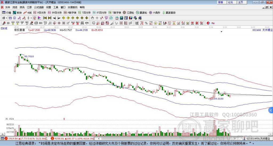Viewport: 273px width, 146px height.
Task: Select the hand pan tool
Action: coord(93,18)
